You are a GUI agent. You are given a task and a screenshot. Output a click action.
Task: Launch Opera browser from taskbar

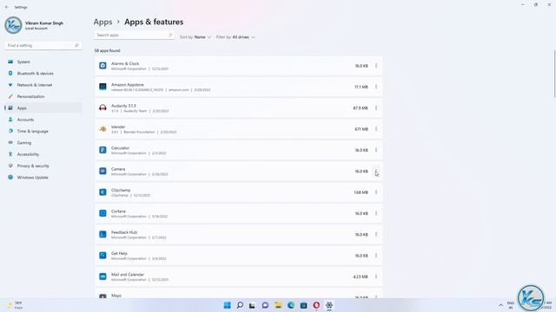(316, 305)
